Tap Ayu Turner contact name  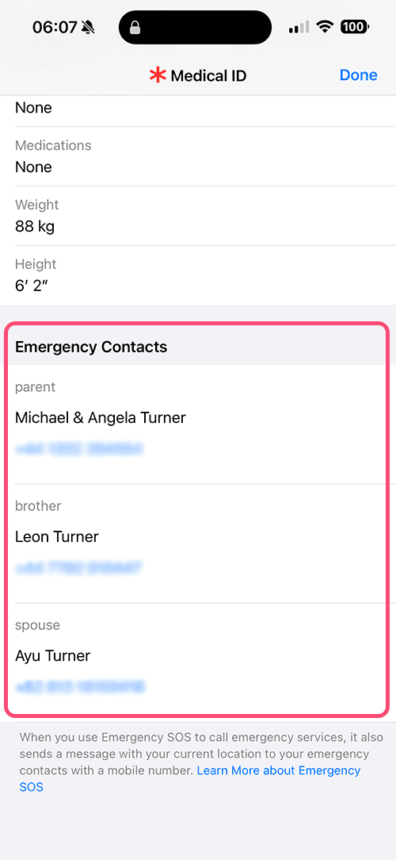click(x=52, y=655)
